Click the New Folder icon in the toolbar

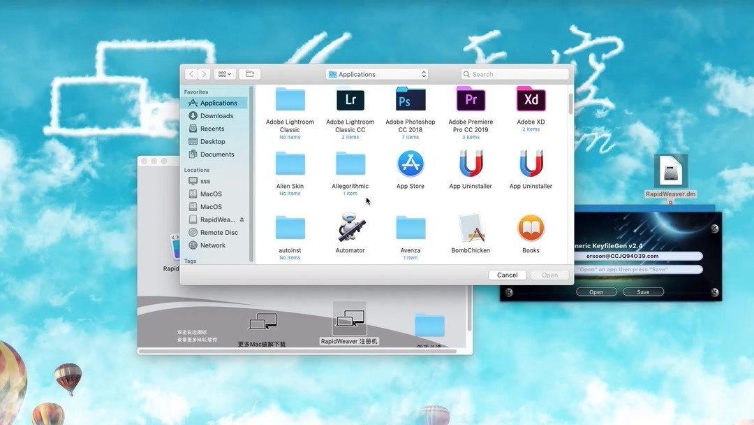point(249,73)
